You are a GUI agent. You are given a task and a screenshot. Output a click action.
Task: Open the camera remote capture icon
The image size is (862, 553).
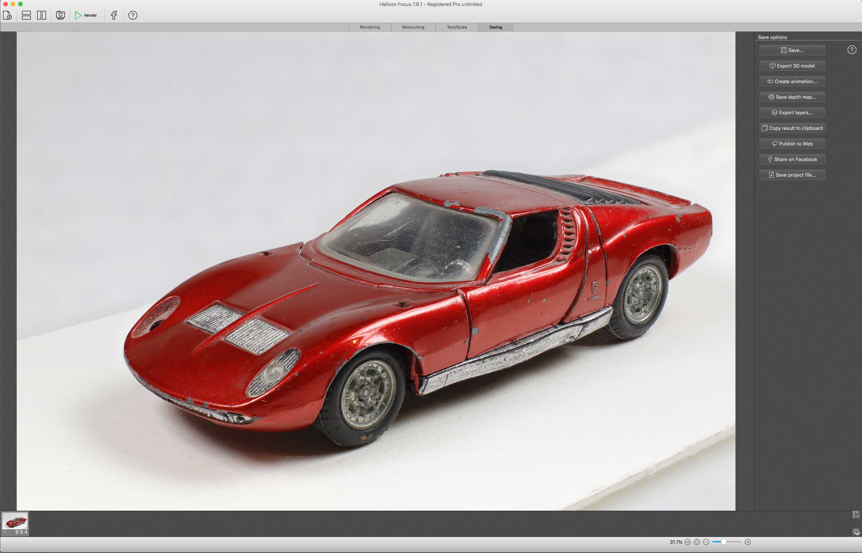(60, 15)
